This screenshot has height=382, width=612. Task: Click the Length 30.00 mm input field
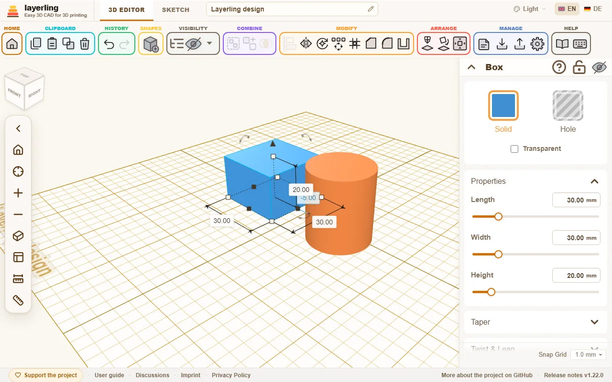click(x=576, y=200)
